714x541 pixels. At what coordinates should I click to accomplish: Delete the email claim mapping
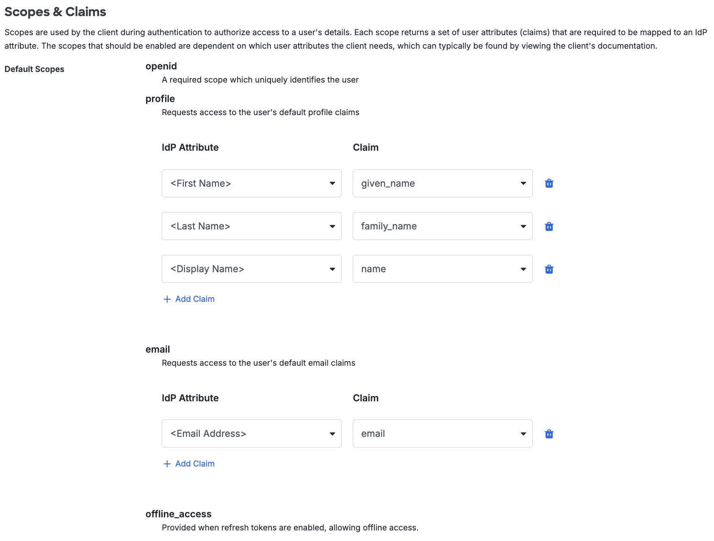(548, 433)
